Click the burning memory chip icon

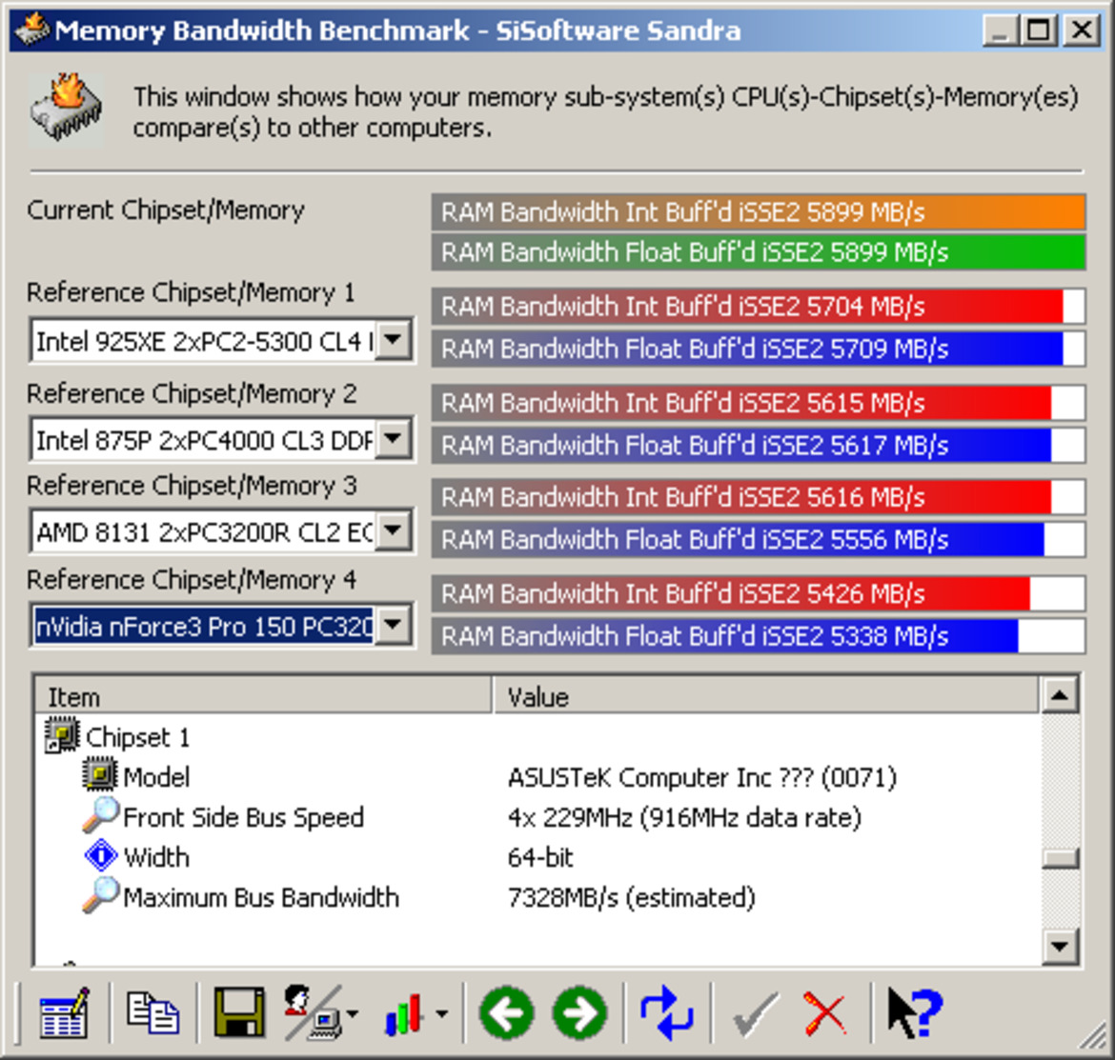point(66,109)
